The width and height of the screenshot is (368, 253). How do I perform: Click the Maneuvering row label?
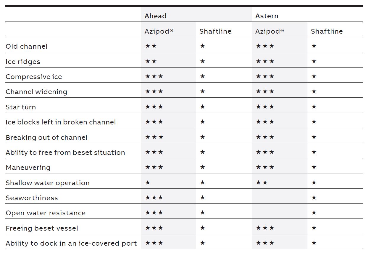(x=28, y=167)
